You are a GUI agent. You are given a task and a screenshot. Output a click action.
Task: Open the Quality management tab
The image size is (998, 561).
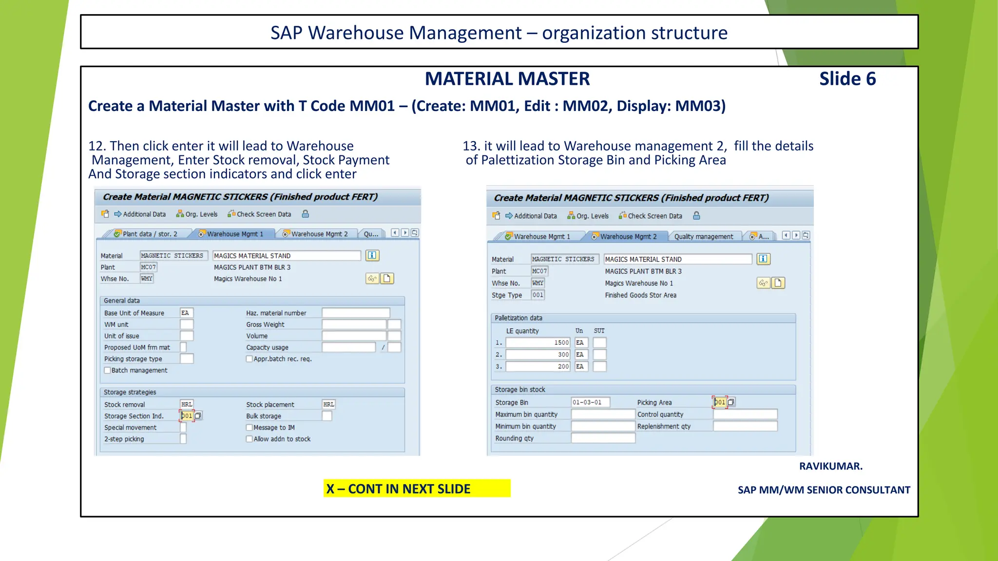pyautogui.click(x=704, y=236)
